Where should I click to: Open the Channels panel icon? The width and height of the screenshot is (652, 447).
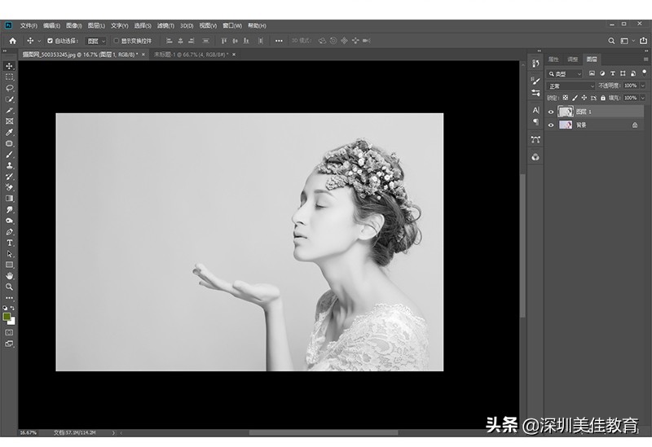pos(535,157)
